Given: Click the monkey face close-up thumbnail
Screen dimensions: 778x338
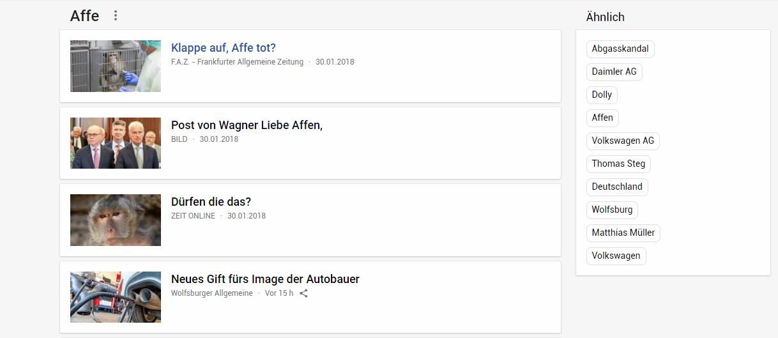Looking at the screenshot, I should (116, 220).
